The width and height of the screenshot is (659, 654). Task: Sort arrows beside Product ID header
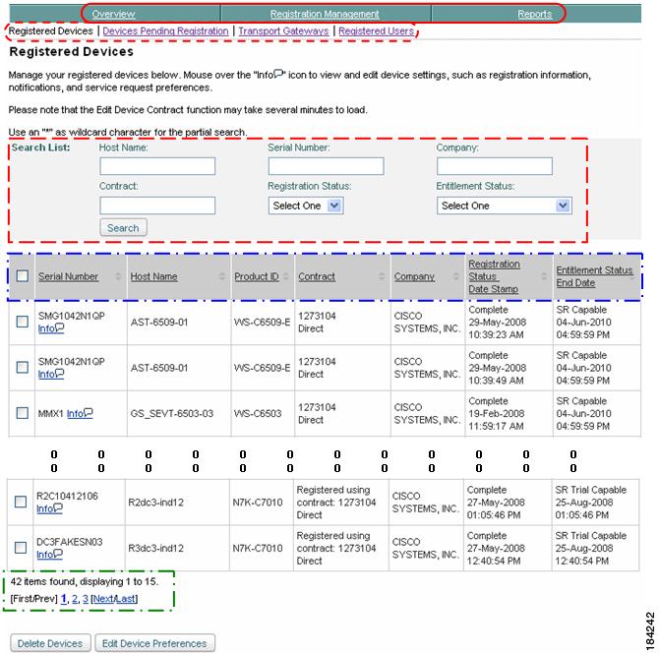coord(286,276)
